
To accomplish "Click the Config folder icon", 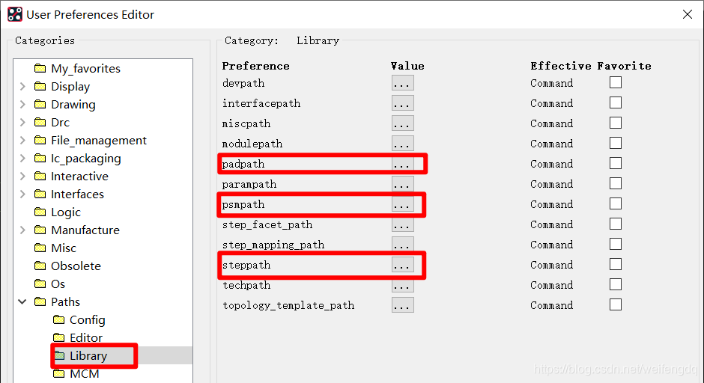I will tap(59, 319).
